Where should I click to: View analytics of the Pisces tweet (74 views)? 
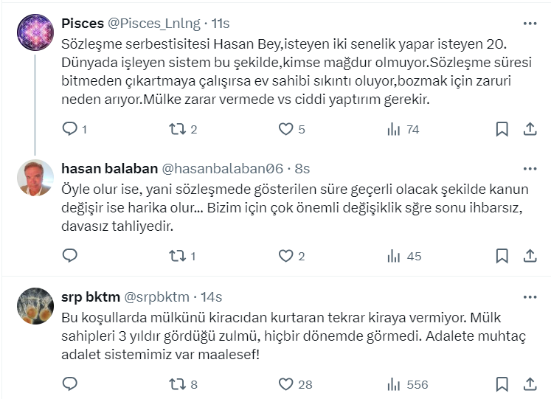click(x=395, y=129)
